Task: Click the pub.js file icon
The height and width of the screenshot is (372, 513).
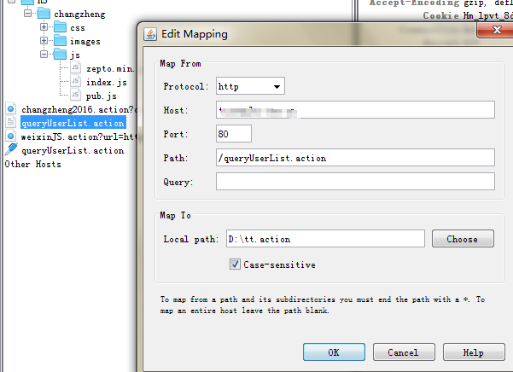Action: (75, 95)
